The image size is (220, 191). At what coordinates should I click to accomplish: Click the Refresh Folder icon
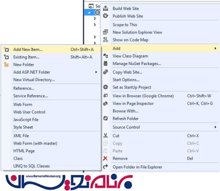click(106, 119)
